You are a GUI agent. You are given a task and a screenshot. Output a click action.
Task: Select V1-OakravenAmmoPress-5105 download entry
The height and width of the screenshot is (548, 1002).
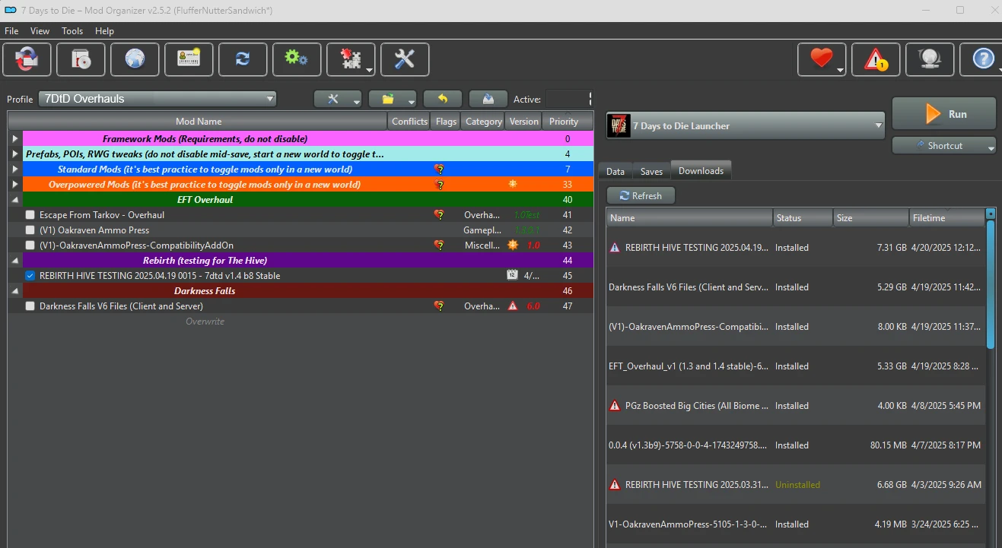[x=796, y=524]
